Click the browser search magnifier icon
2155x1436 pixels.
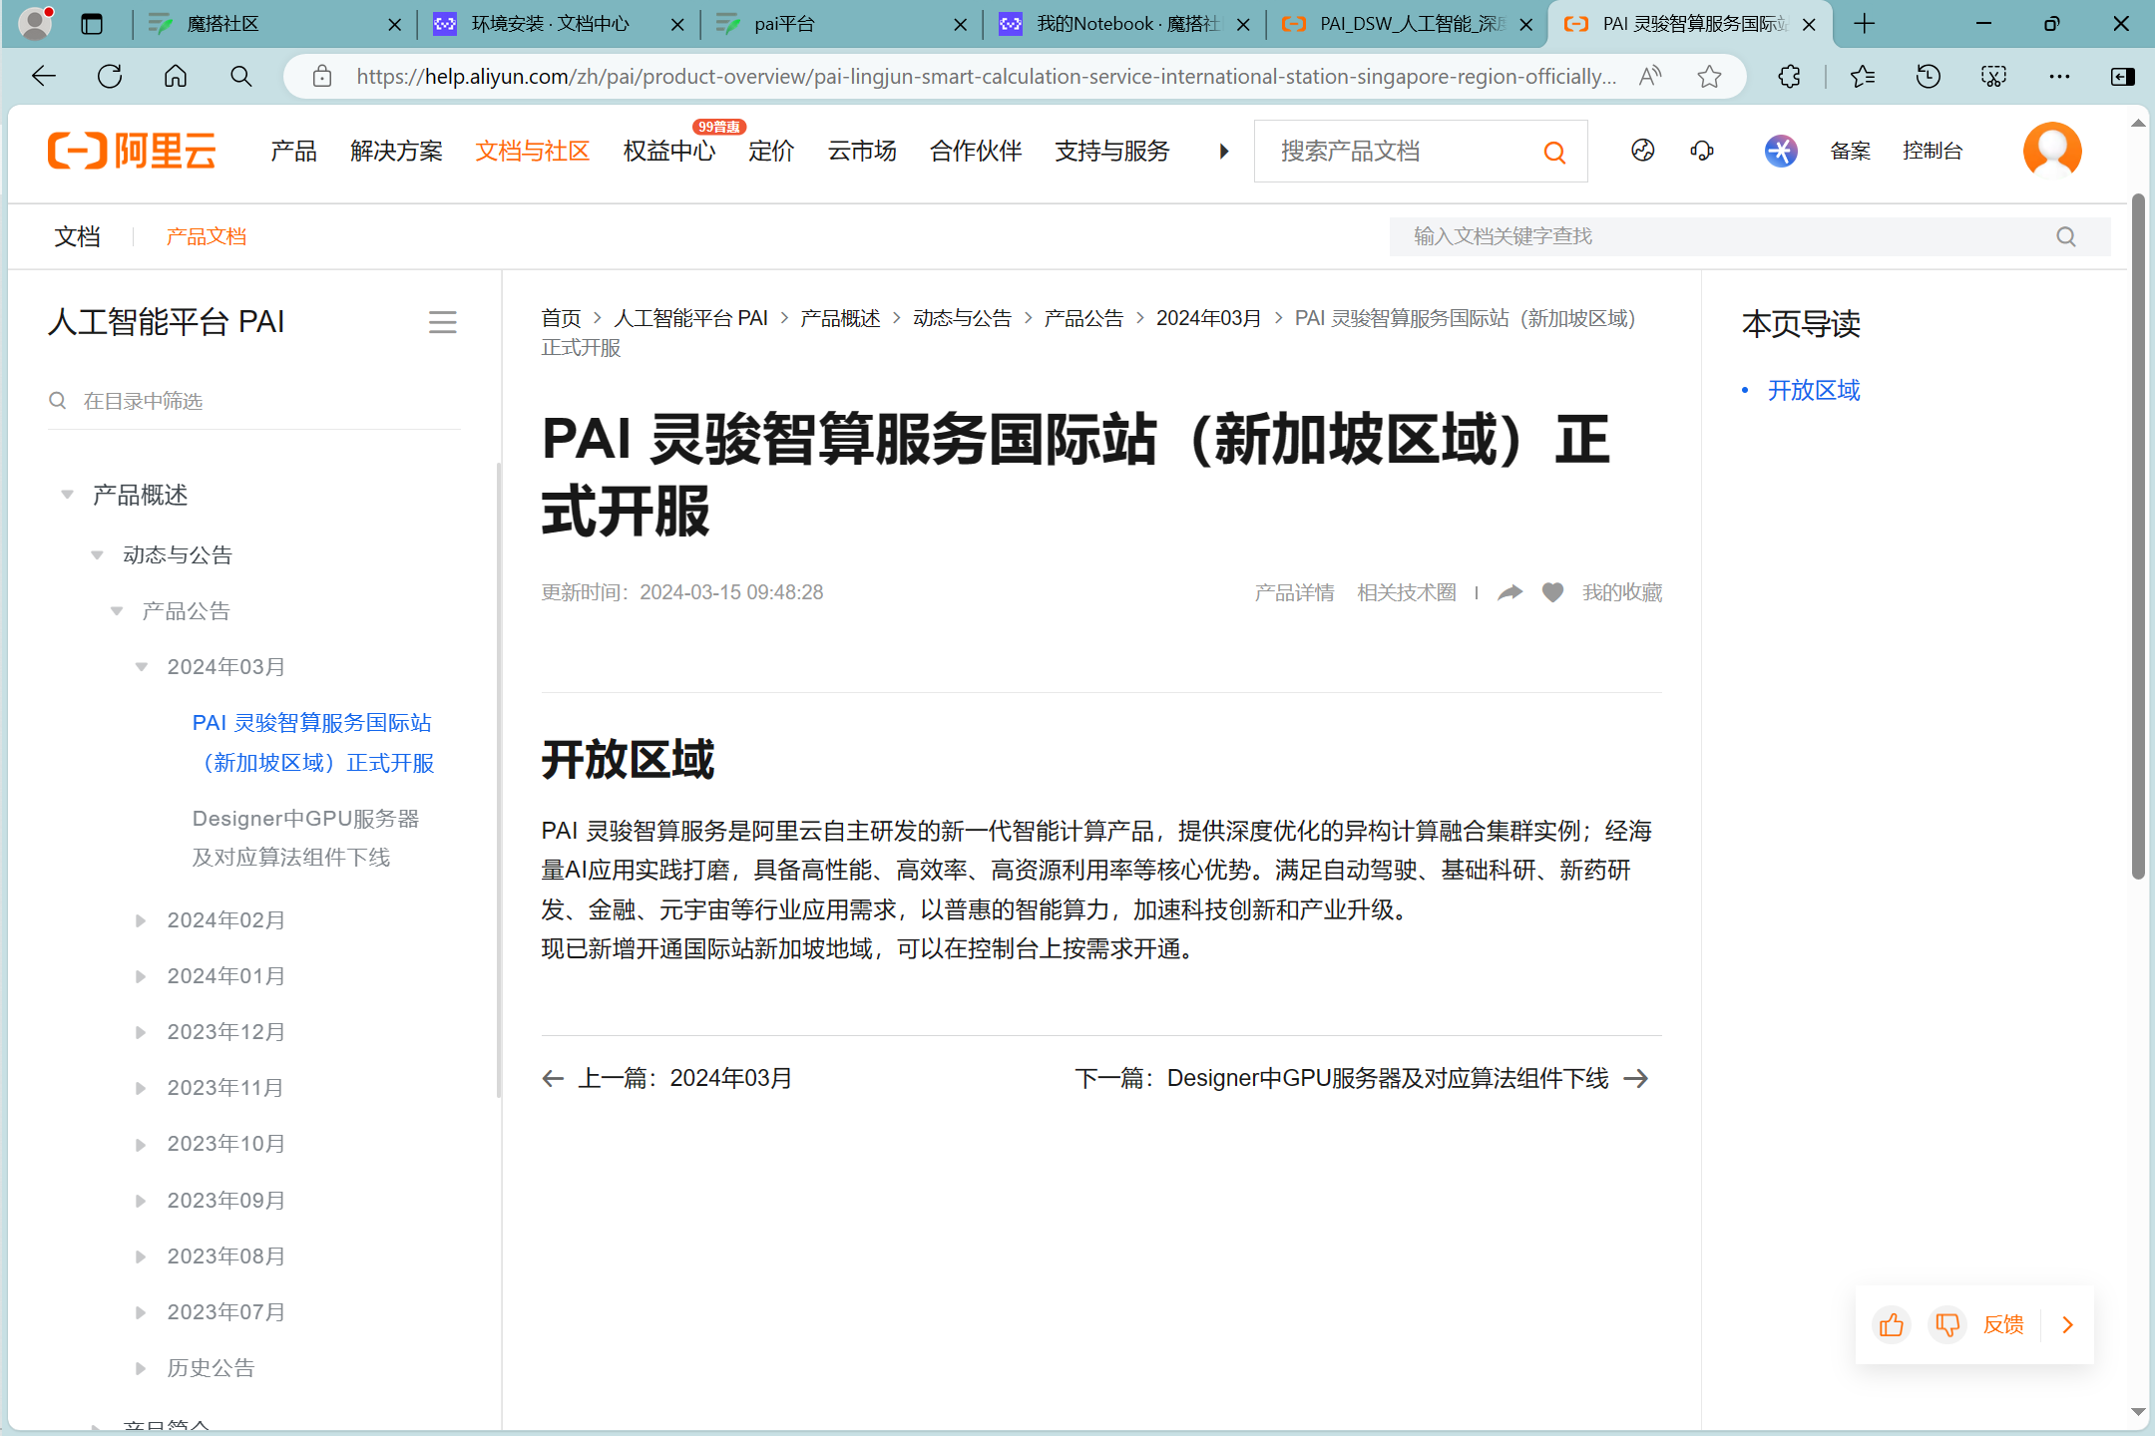click(240, 76)
